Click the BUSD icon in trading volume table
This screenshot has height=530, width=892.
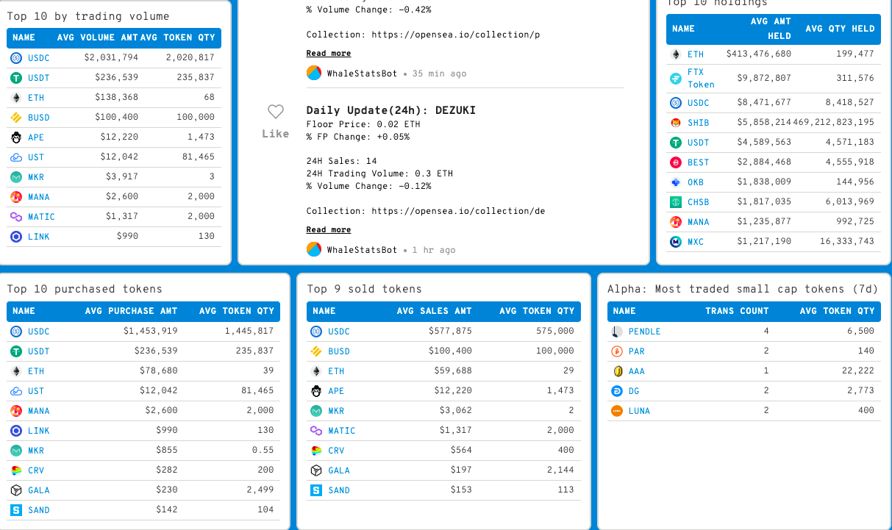point(16,118)
